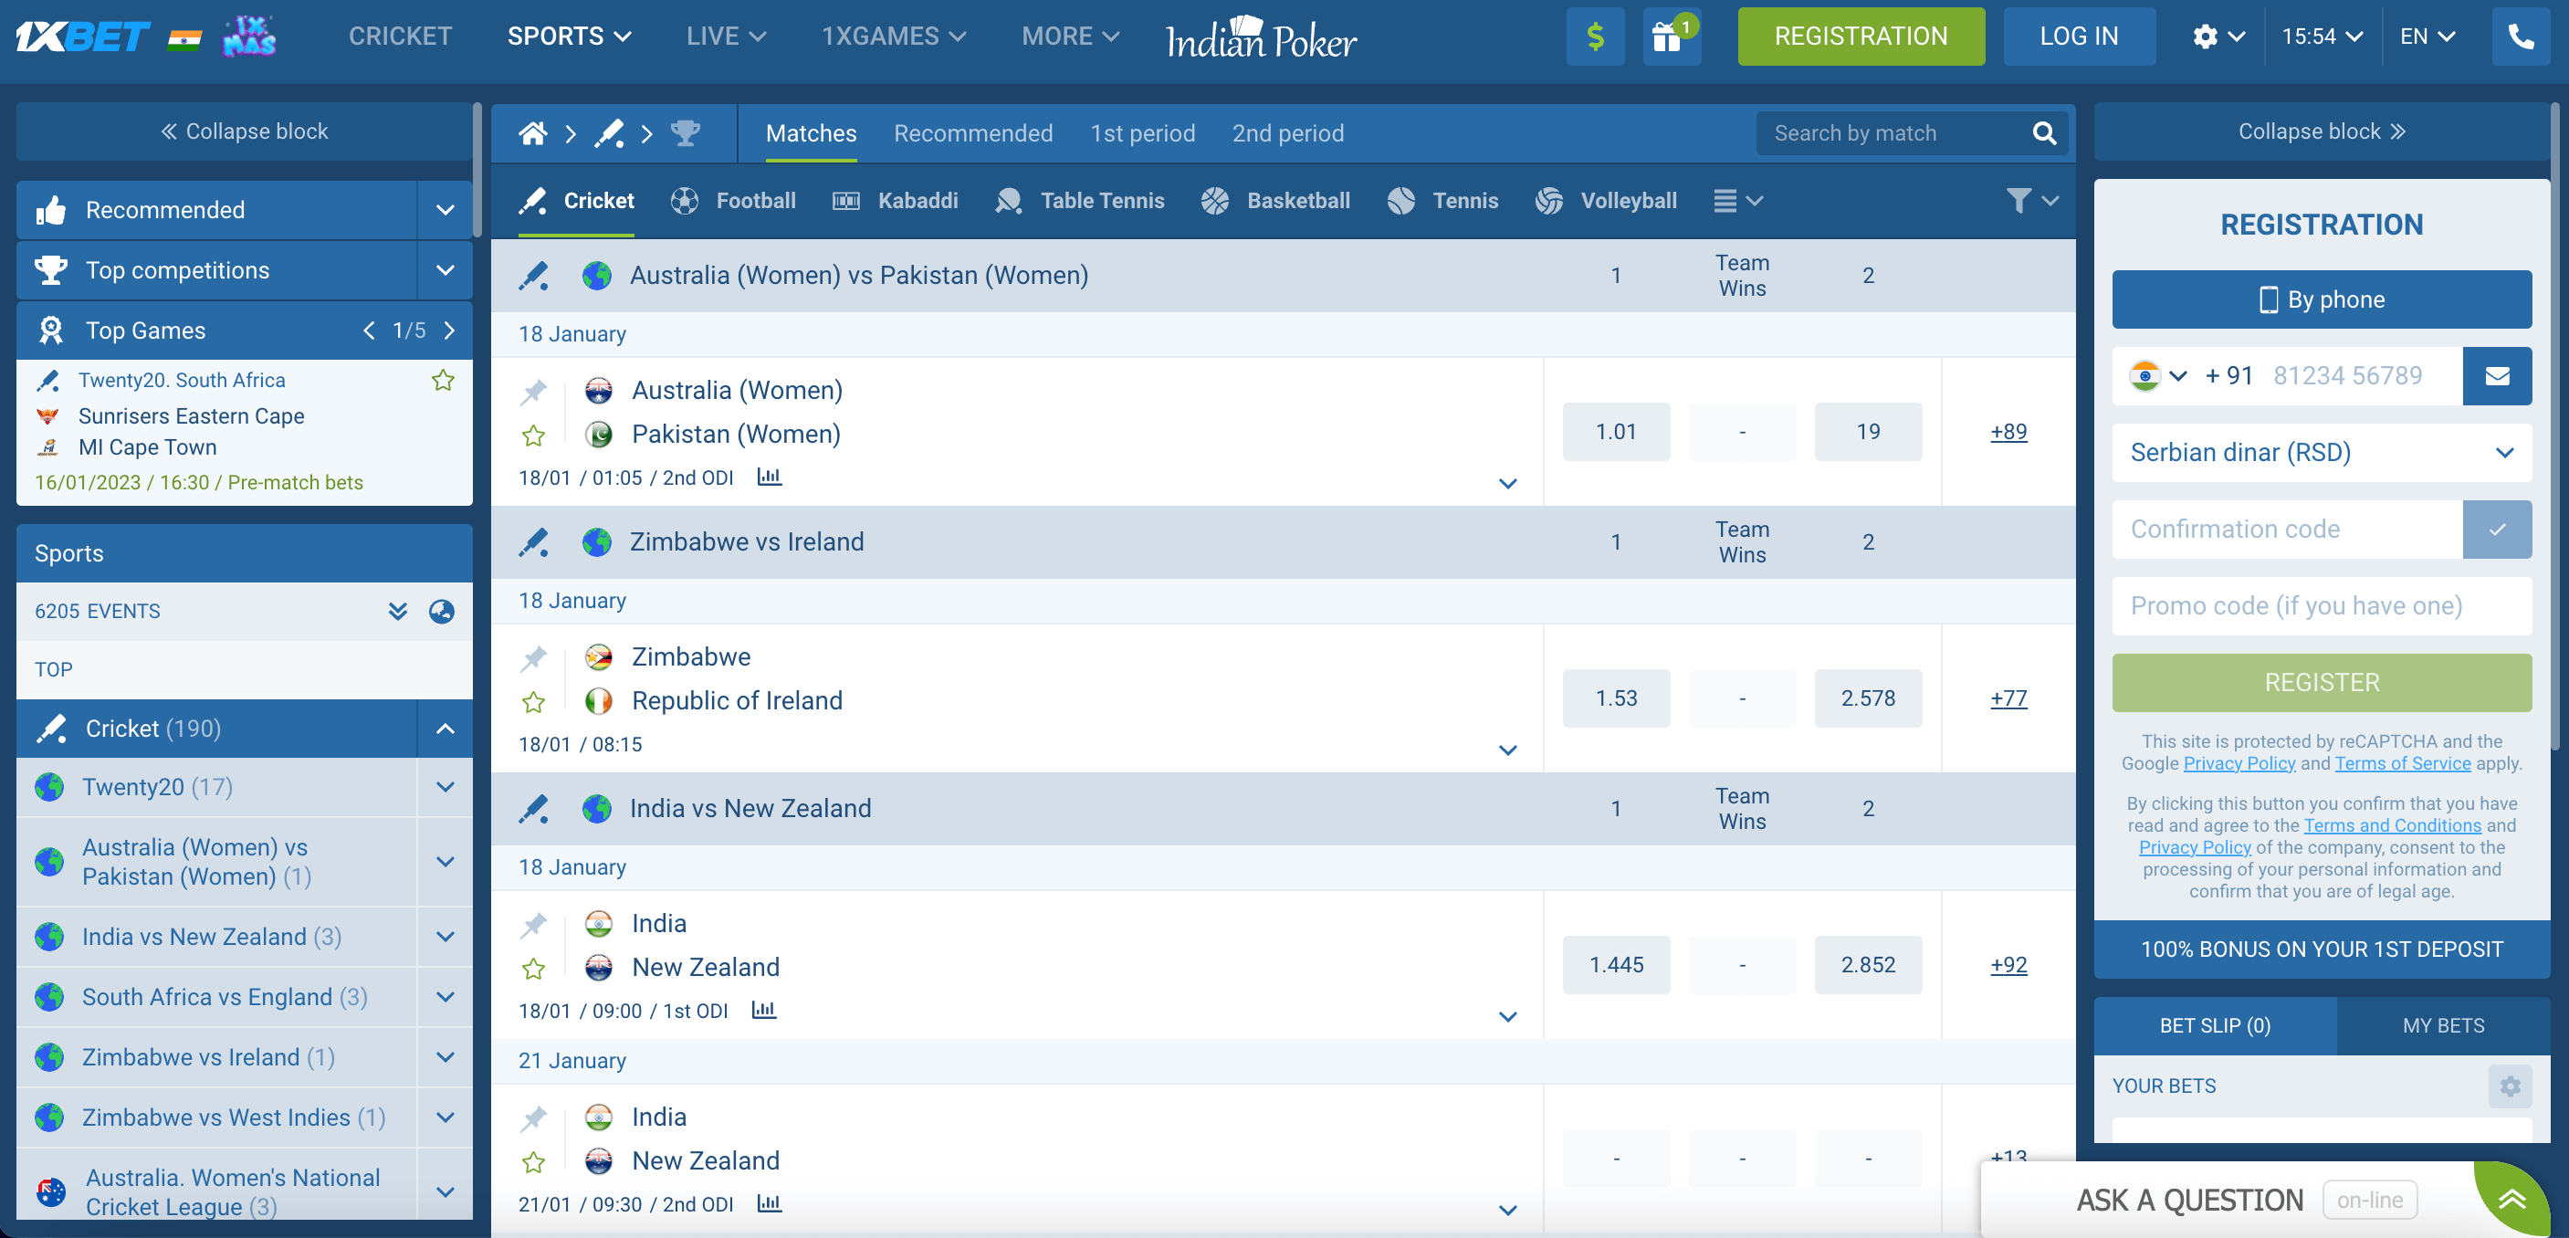Open the Terms and Conditions link
2569x1238 pixels.
(2392, 825)
